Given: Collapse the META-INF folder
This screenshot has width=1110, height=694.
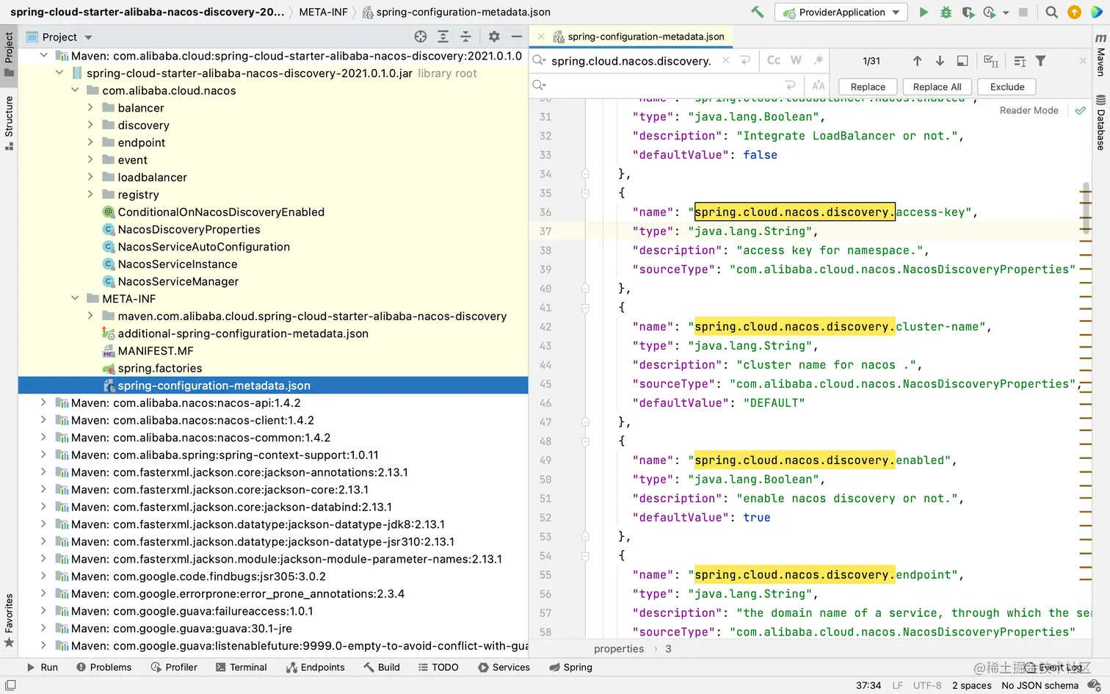Looking at the screenshot, I should coord(75,298).
